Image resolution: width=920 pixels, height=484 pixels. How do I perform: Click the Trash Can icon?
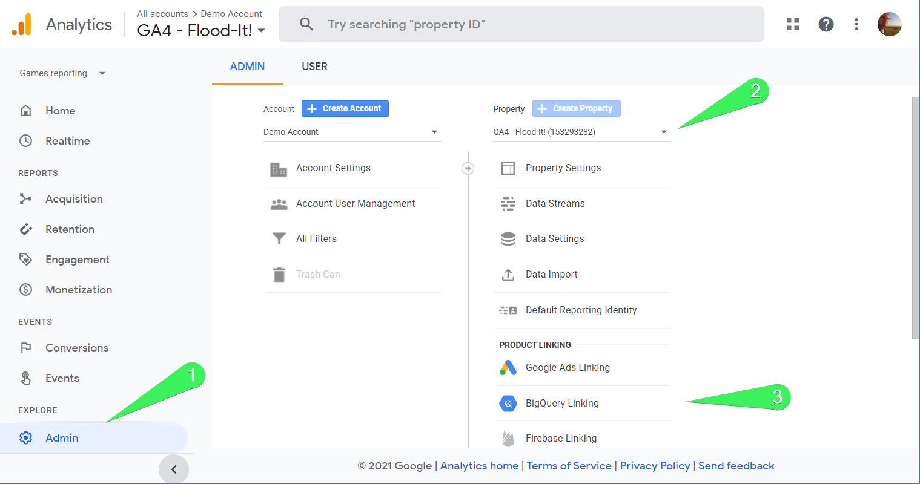[x=279, y=275]
